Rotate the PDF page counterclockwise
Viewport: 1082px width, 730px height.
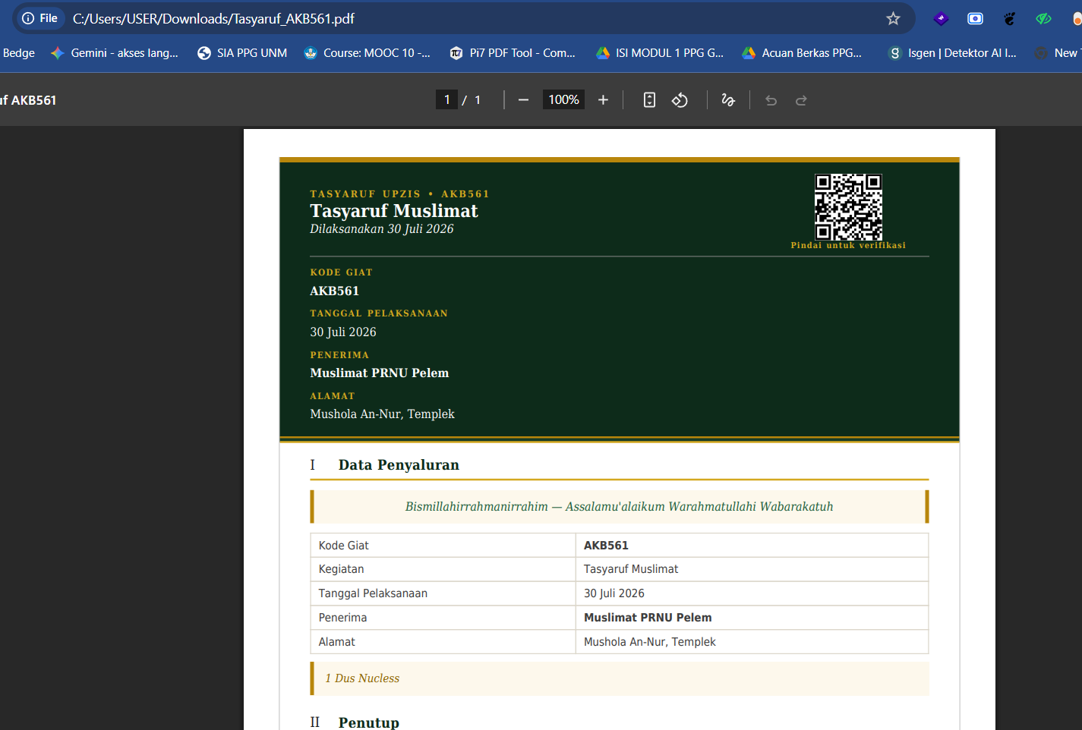coord(680,100)
